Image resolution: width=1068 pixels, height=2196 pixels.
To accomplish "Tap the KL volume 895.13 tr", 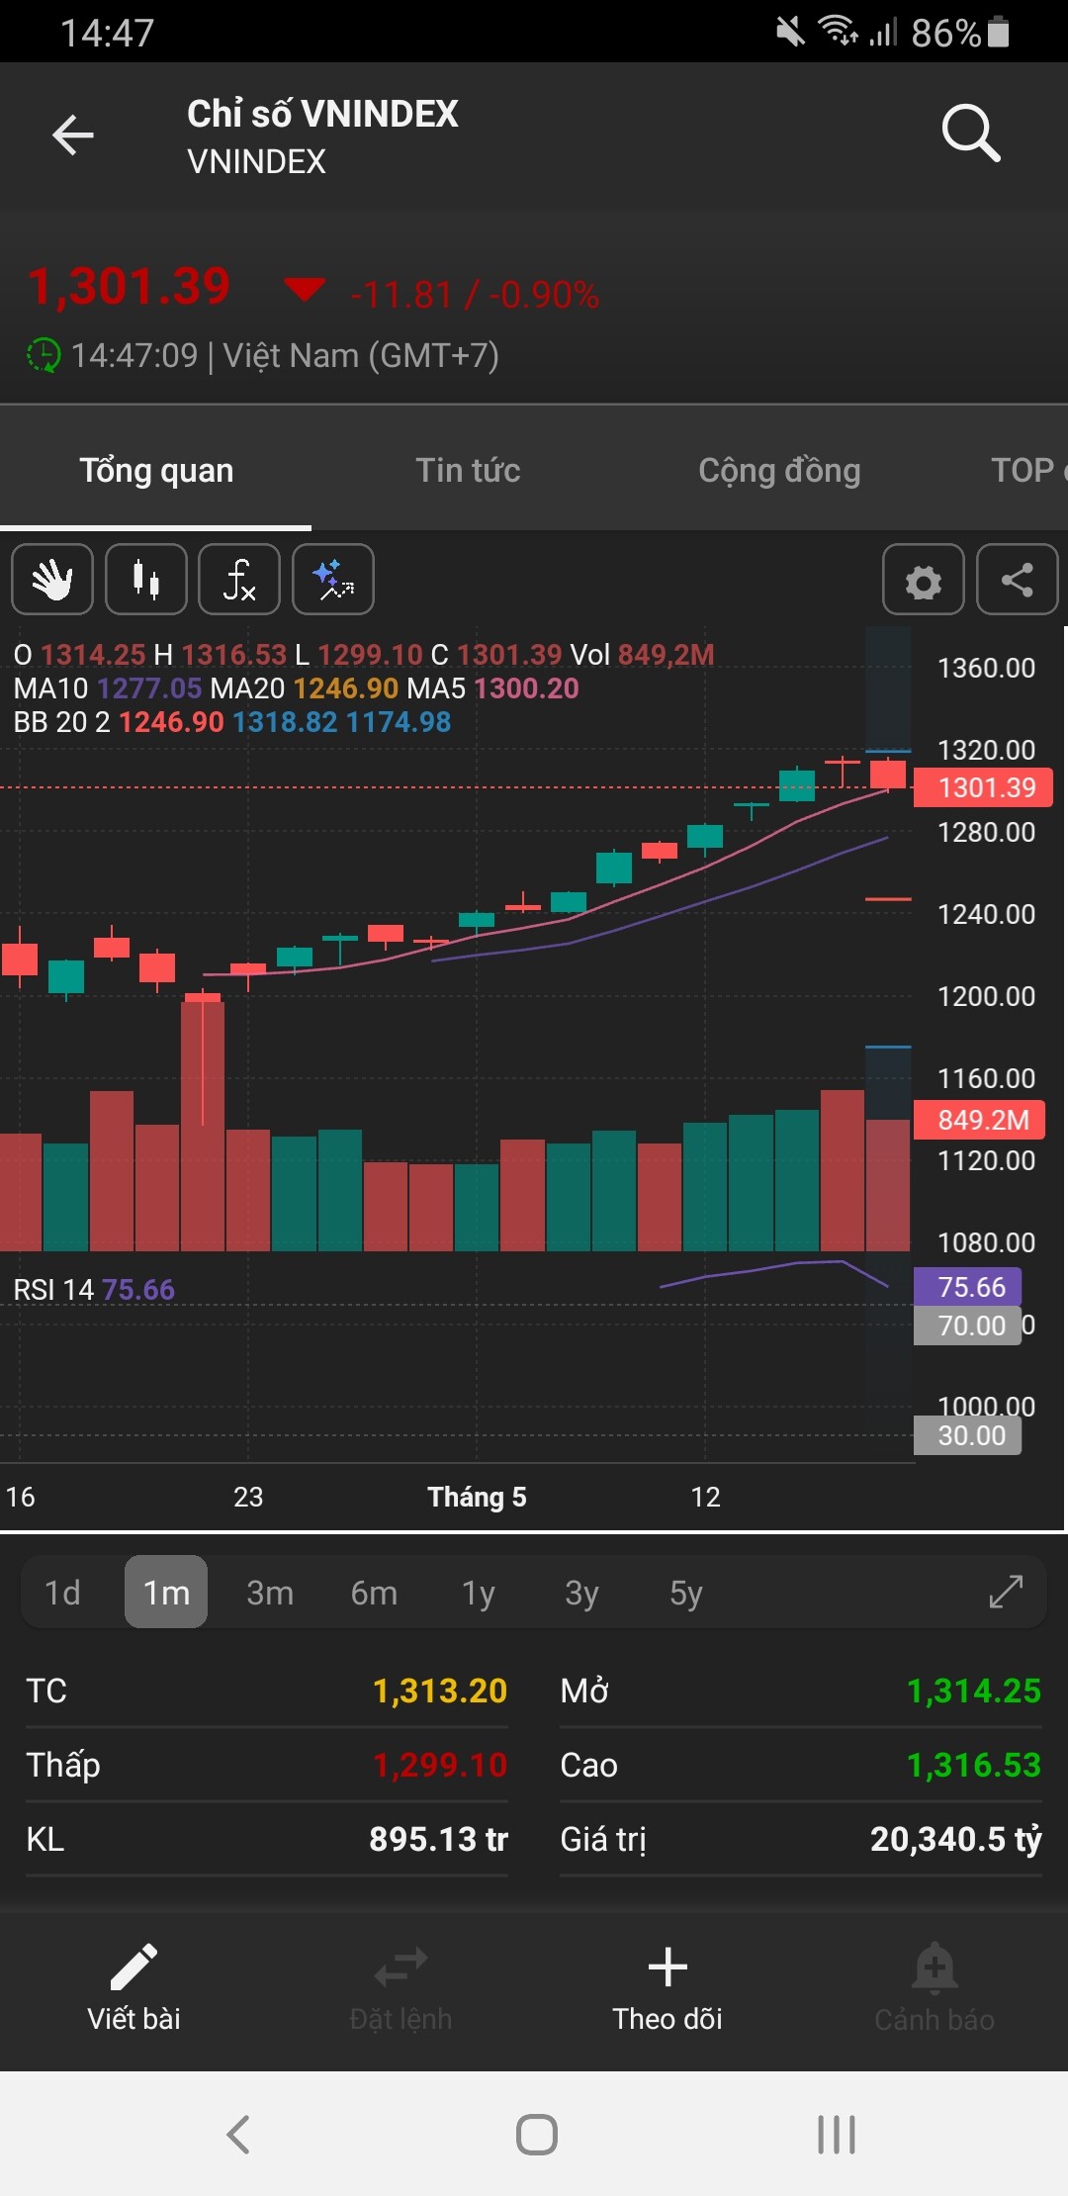I will tap(438, 1839).
